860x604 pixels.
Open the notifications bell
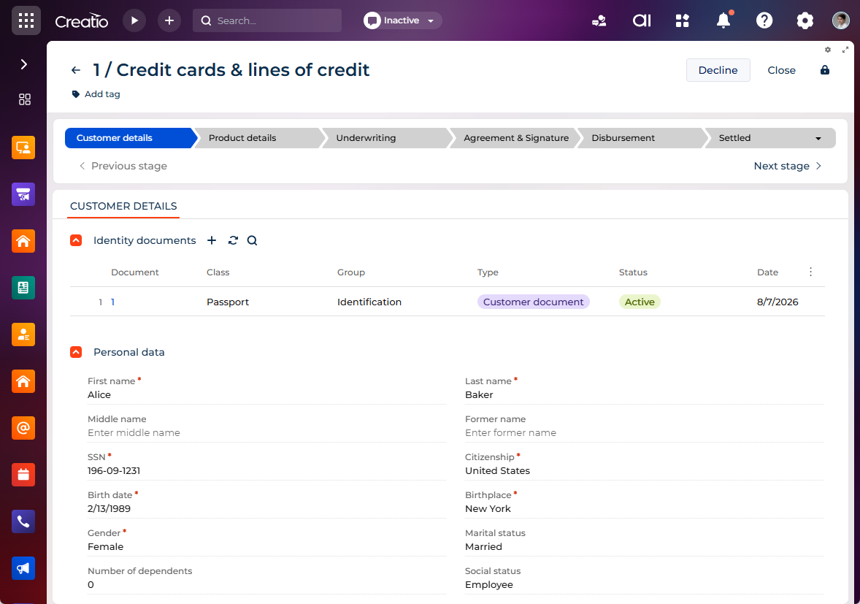pos(724,20)
